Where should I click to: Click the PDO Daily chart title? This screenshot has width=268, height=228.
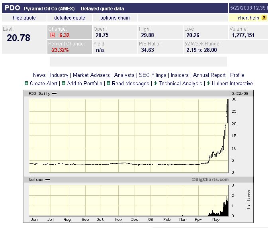pos(39,94)
